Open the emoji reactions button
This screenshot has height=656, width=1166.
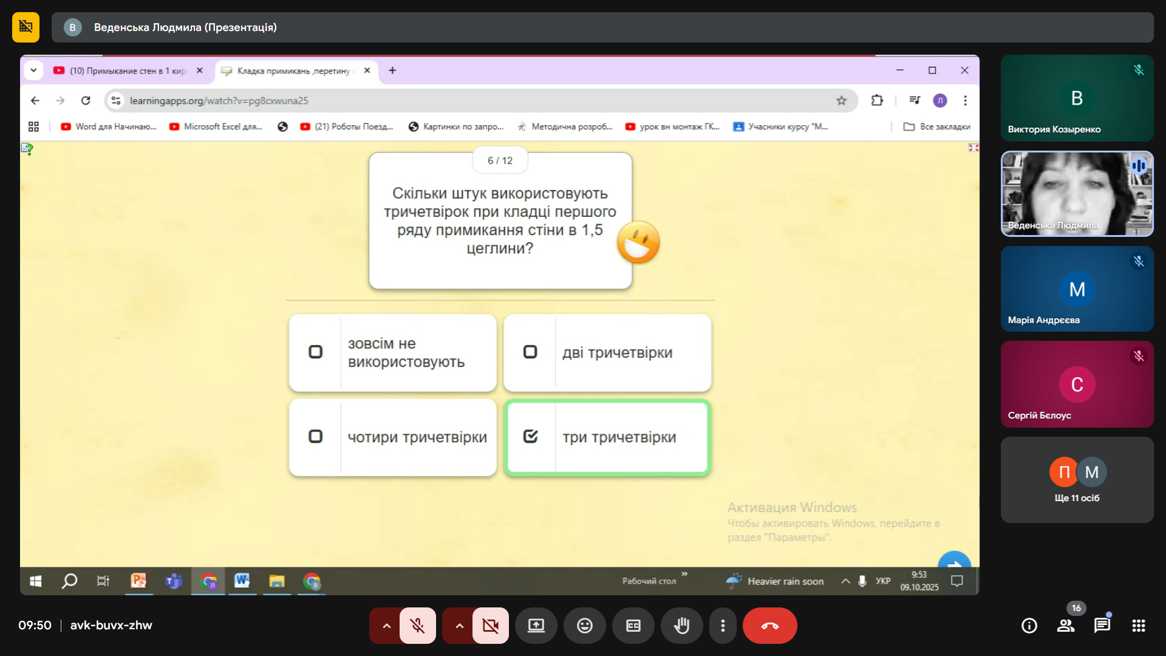pos(584,626)
